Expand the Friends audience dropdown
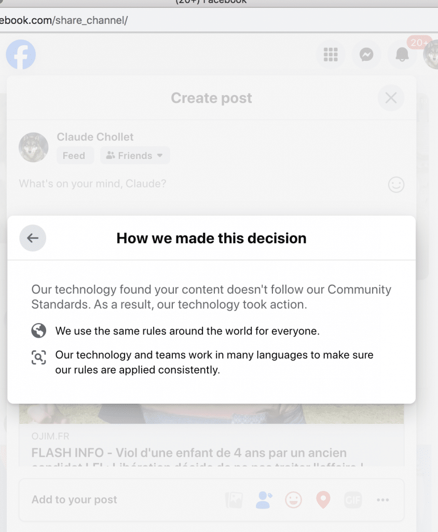Screen dimensions: 438x532 click(x=135, y=155)
